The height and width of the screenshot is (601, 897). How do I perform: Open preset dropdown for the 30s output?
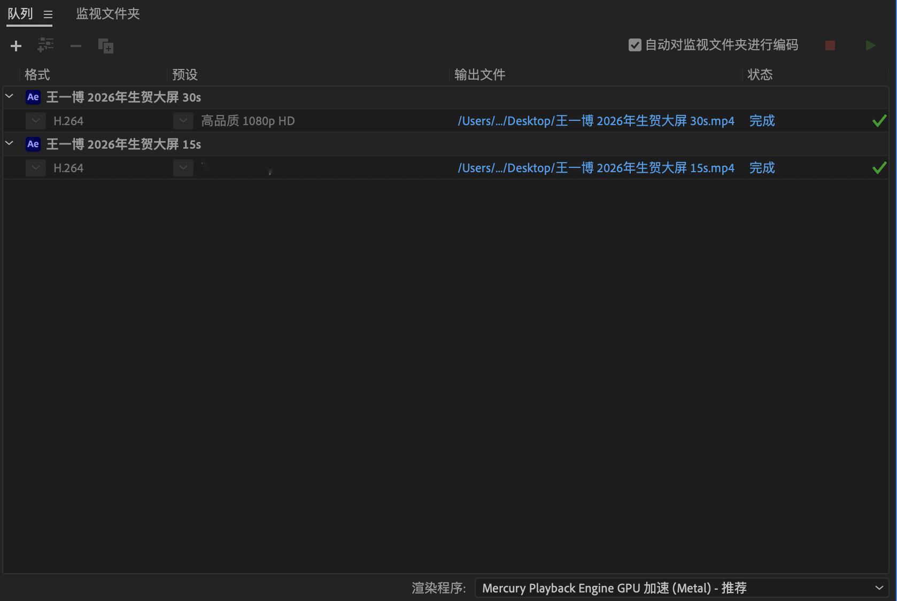coord(183,121)
